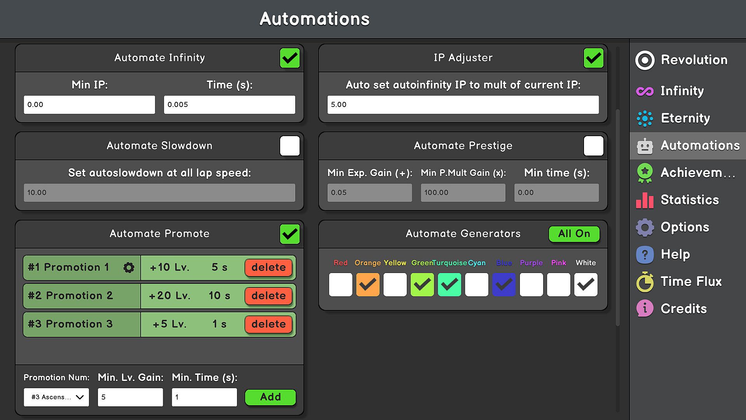746x420 pixels.
Task: Delete the #2 Promotion 2 entry
Action: pyautogui.click(x=268, y=296)
